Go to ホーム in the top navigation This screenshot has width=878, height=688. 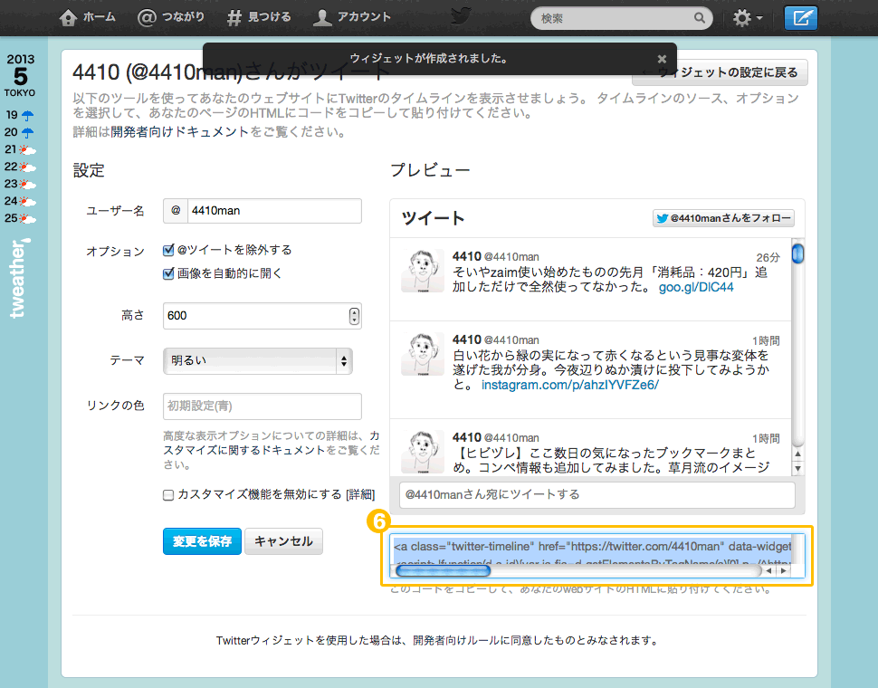click(x=88, y=17)
